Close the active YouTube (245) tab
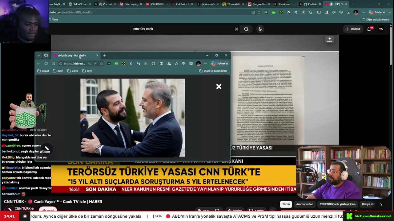The height and width of the screenshot is (221, 394). (x=346, y=4)
